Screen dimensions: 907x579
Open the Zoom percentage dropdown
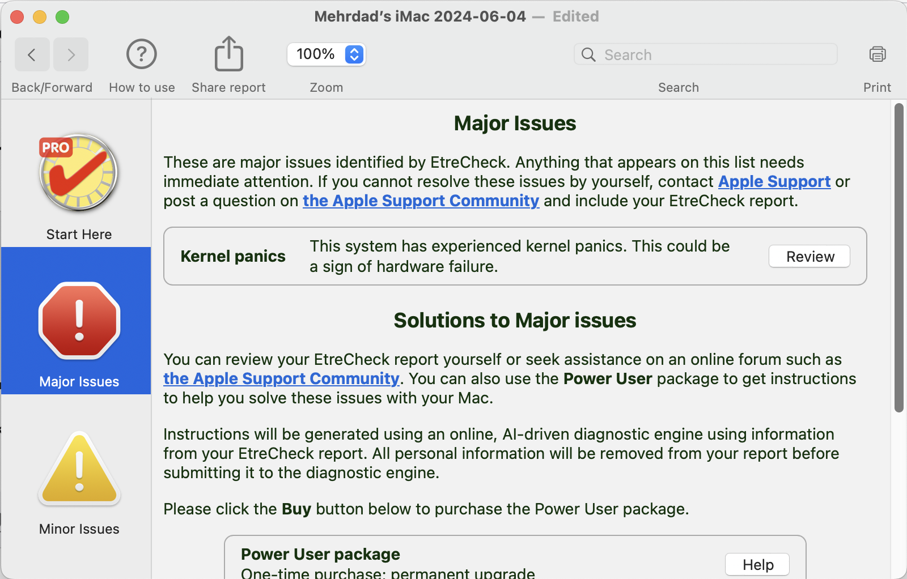pos(326,54)
